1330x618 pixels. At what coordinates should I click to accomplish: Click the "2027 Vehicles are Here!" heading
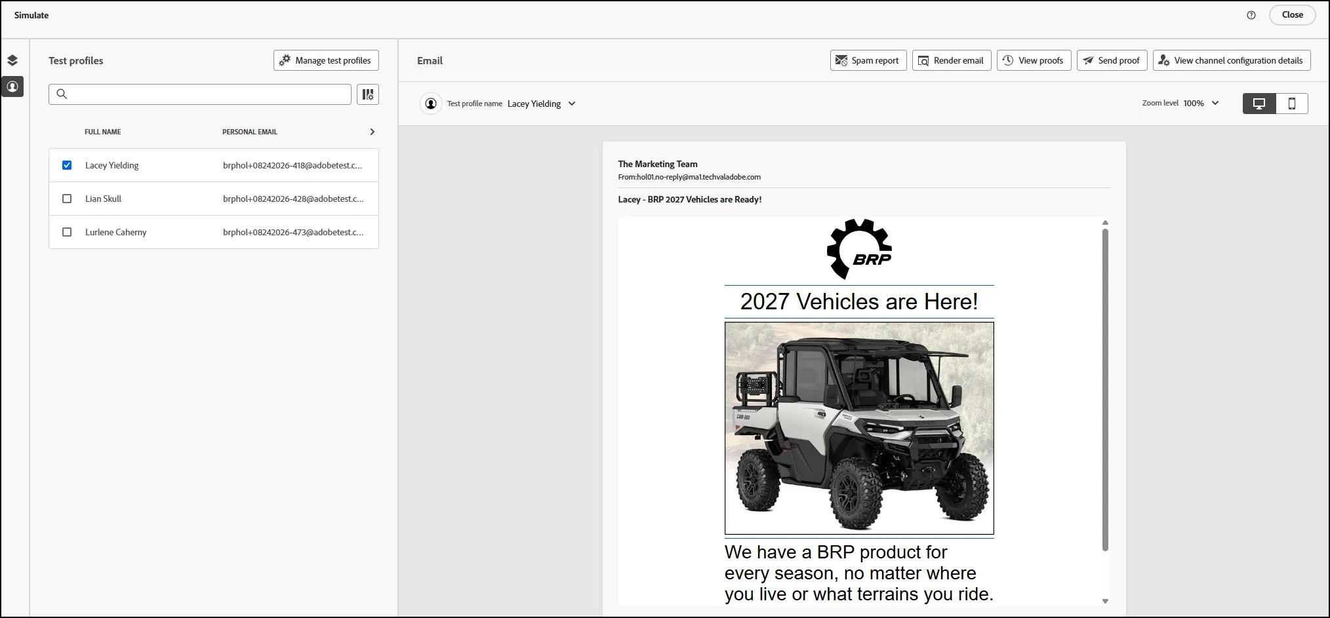click(x=859, y=301)
